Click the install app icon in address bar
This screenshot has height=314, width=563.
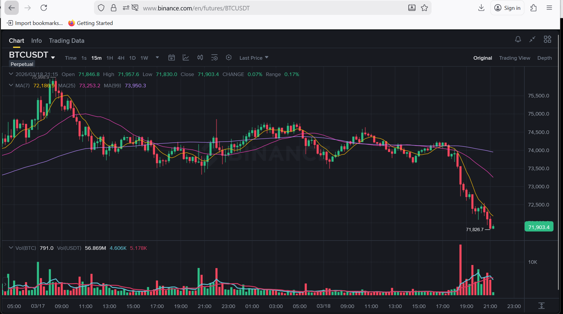point(412,8)
